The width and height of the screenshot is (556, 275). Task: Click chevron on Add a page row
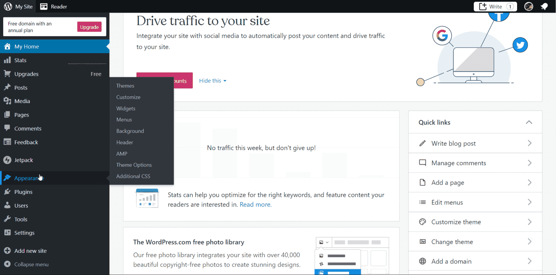(529, 183)
